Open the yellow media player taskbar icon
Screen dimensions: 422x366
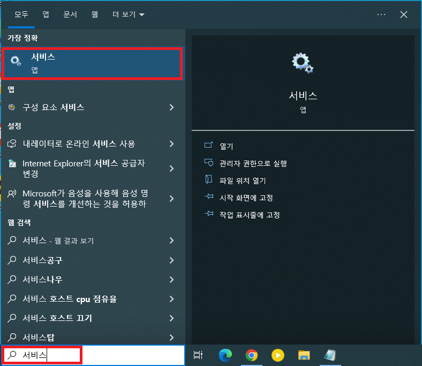coord(278,355)
